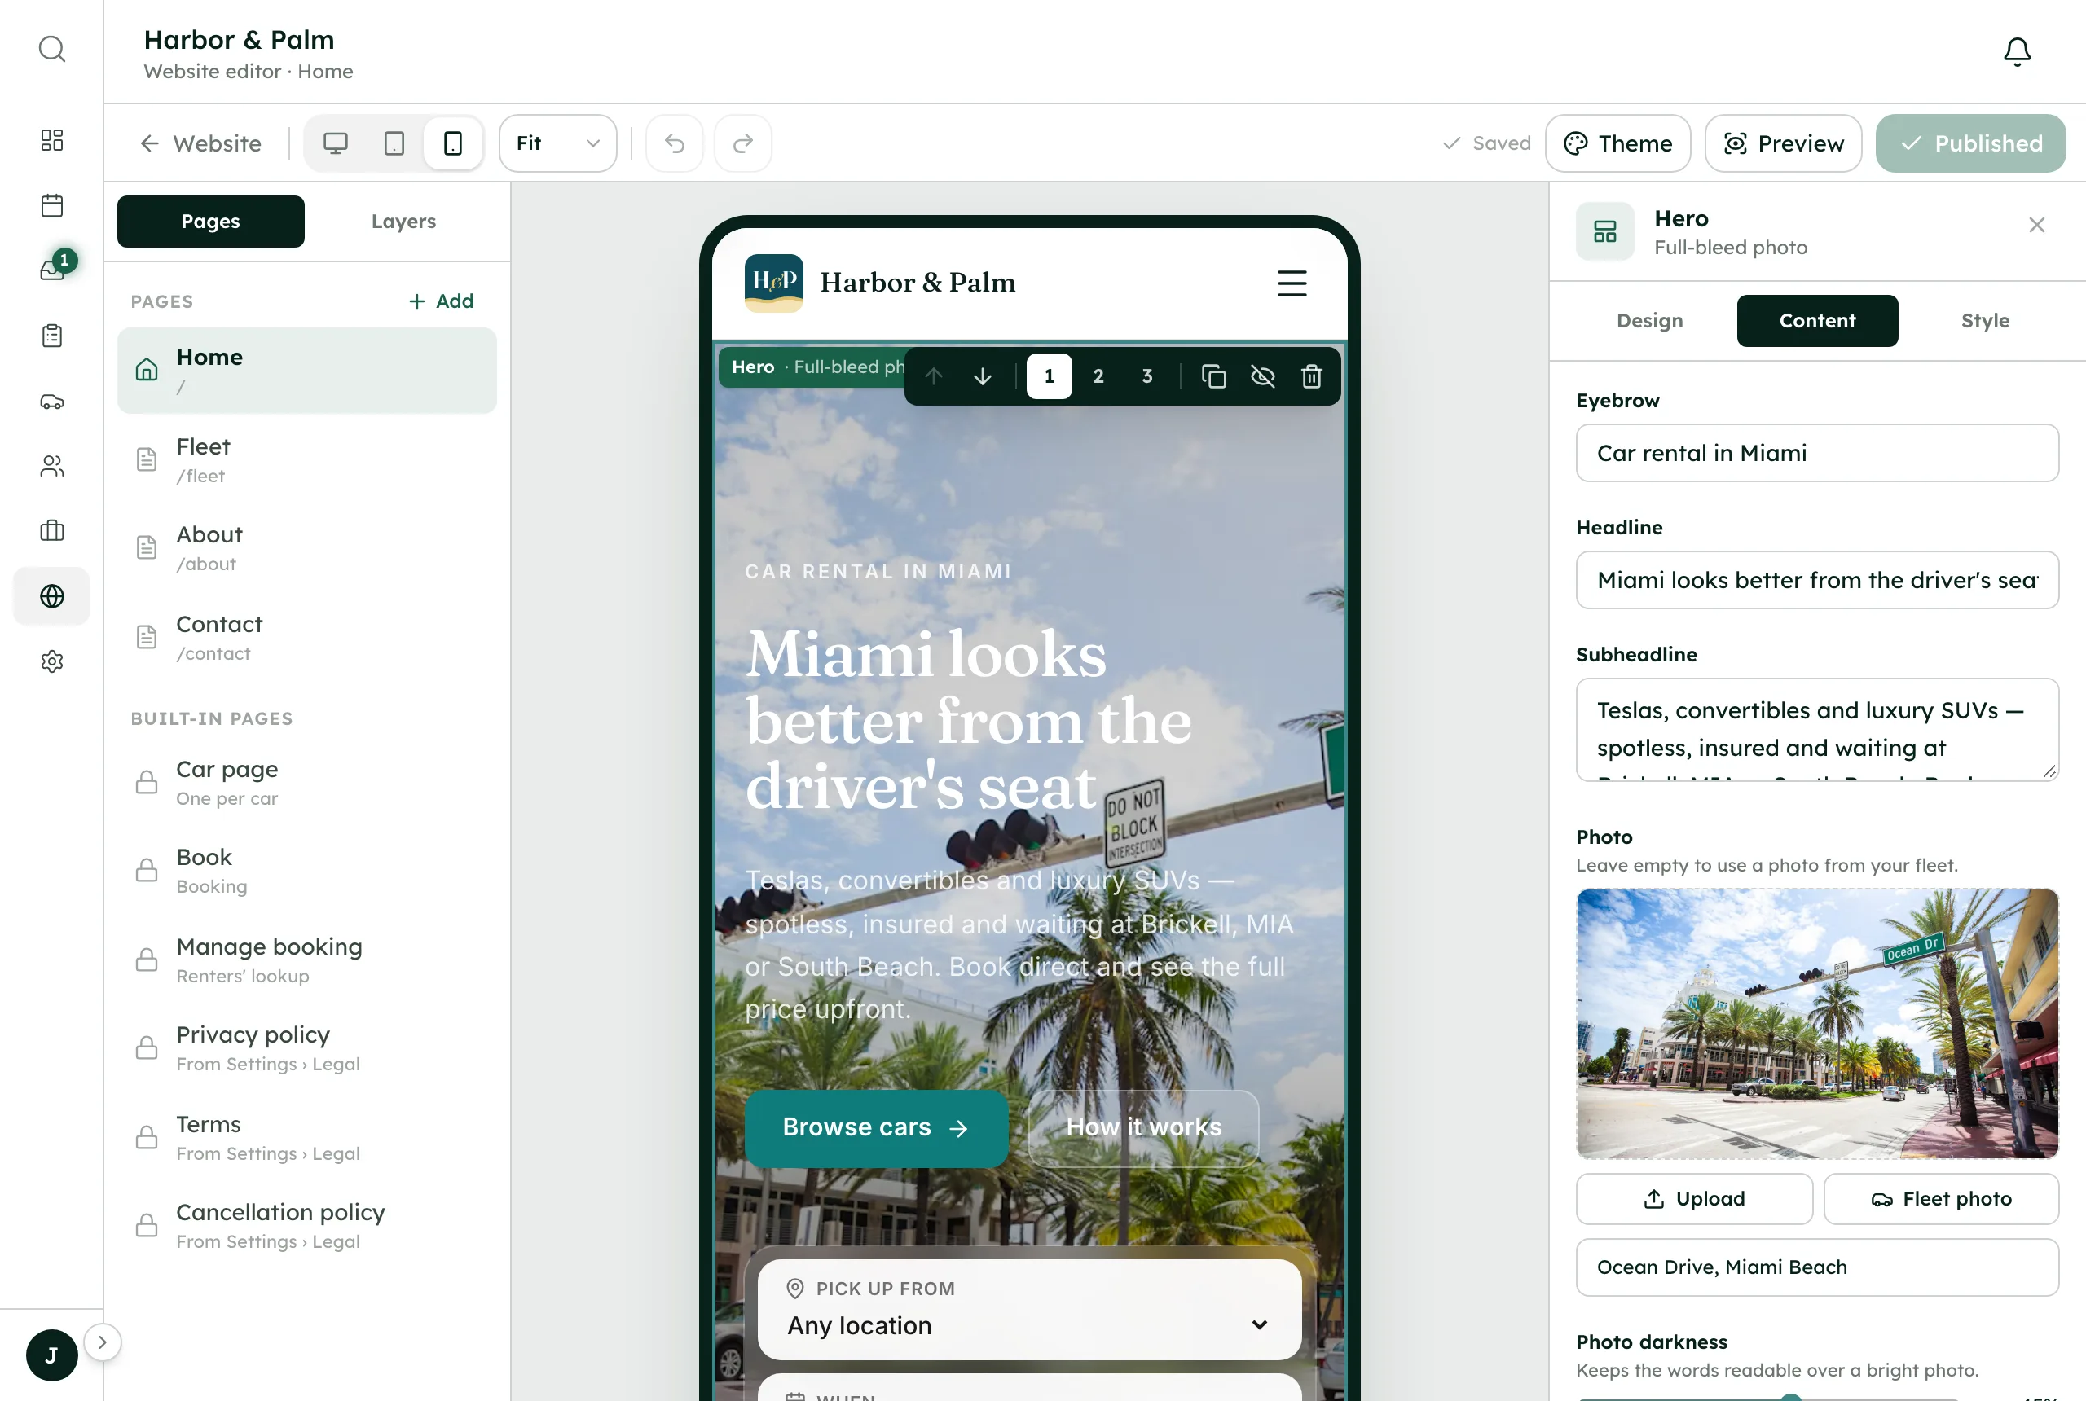Screen dimensions: 2086x1401
Task: Redo the last edit
Action: pos(742,143)
